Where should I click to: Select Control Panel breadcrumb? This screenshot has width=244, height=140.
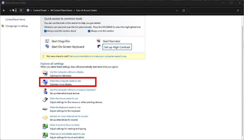(x=40, y=10)
